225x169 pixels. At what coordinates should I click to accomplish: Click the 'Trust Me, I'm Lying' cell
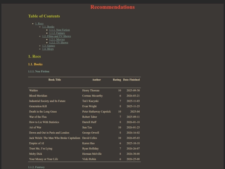click(40, 149)
